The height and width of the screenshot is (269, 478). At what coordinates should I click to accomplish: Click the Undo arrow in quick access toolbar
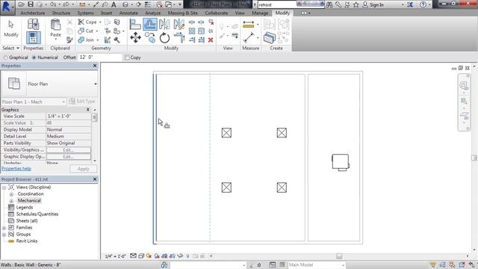[x=53, y=4]
